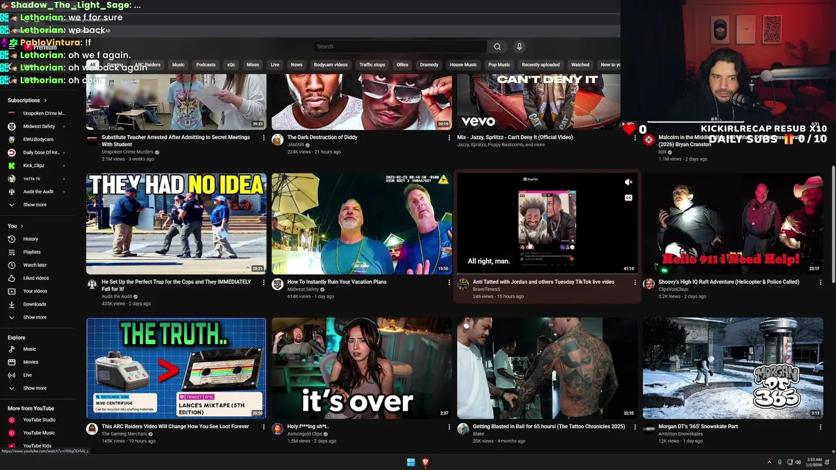Open History from the sidebar

point(31,239)
